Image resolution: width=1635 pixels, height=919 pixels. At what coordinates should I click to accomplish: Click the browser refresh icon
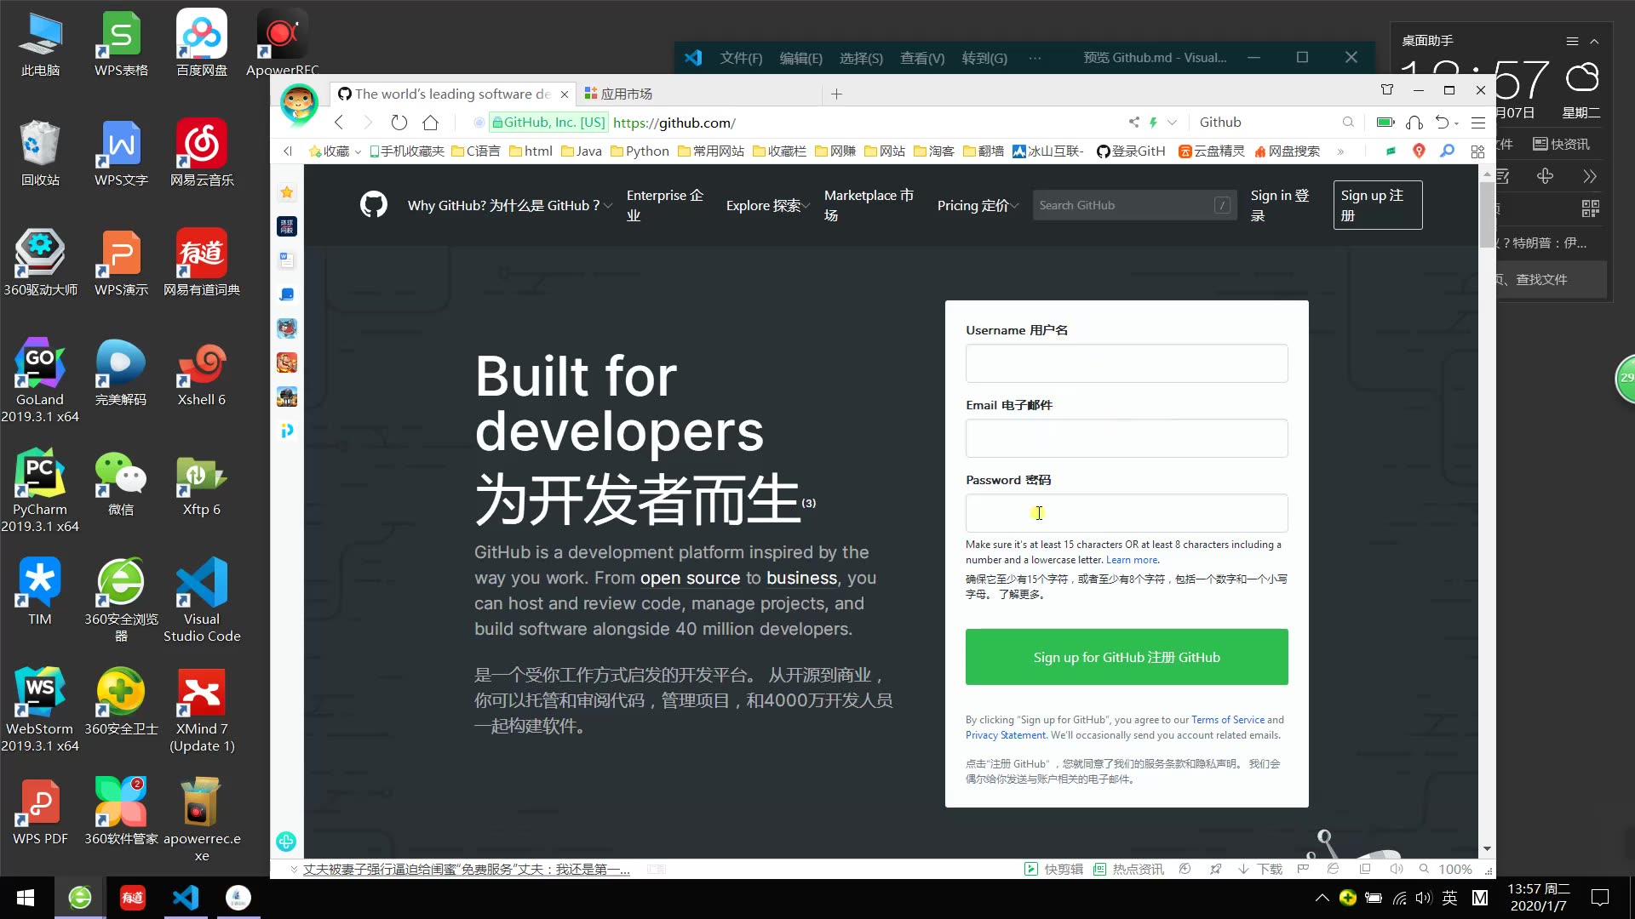399,122
